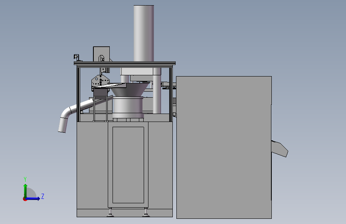Viewport: 346px width, 224px height.
Task: Select the right leveling foot under the base
Action: tap(146, 212)
